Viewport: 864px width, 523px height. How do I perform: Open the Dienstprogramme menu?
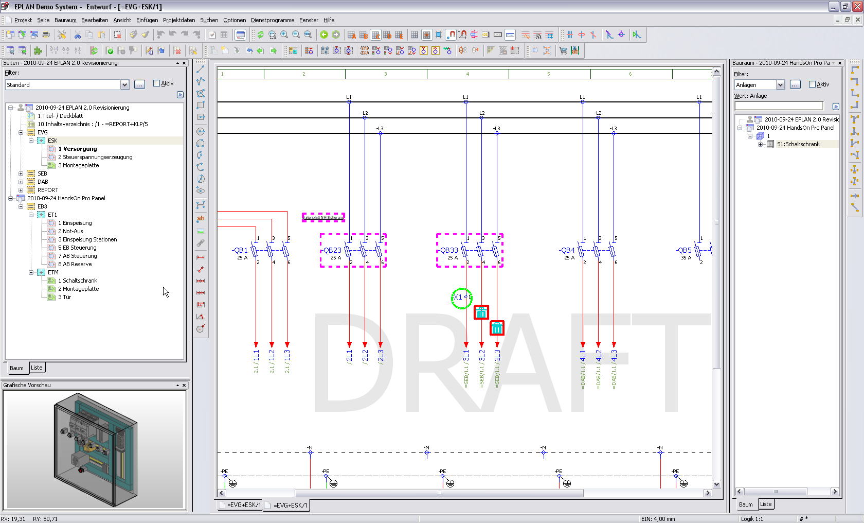[x=272, y=20]
